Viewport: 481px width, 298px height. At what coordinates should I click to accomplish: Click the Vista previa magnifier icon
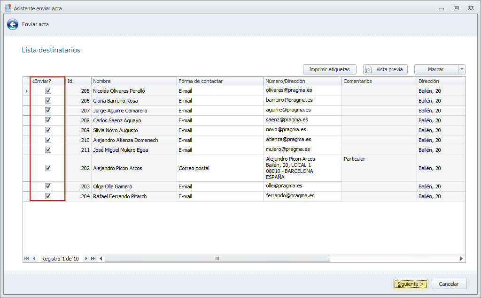tap(369, 69)
